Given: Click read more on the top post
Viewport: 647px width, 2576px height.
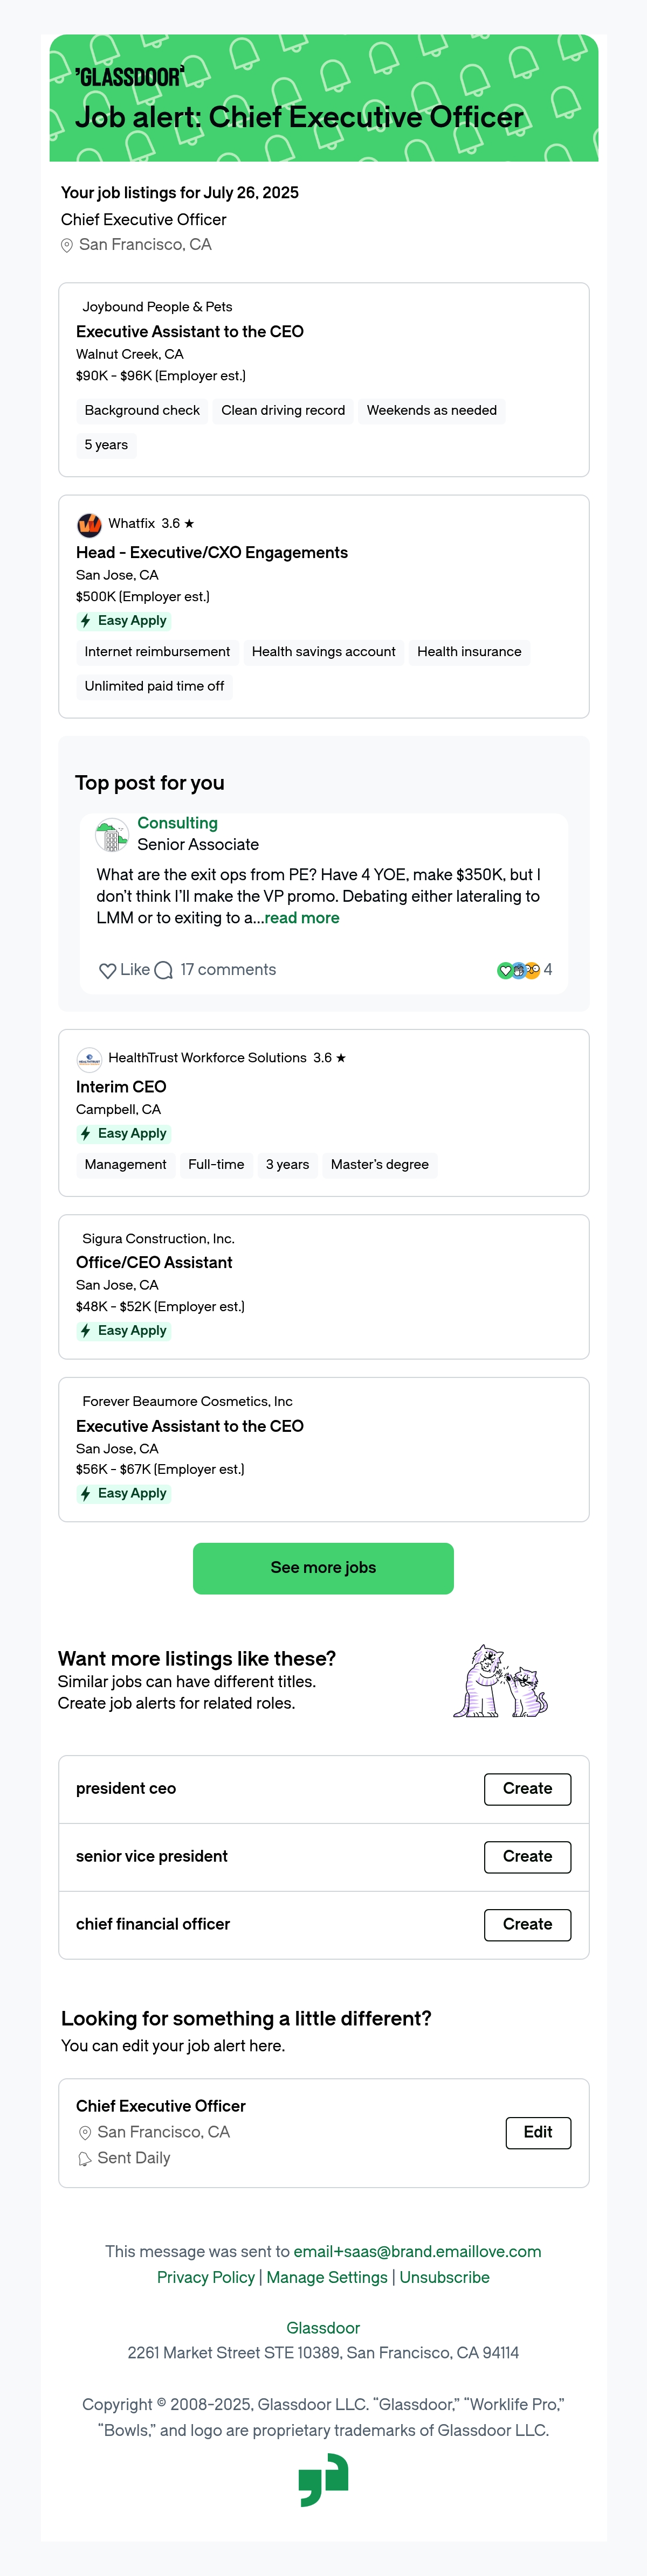Looking at the screenshot, I should [301, 918].
